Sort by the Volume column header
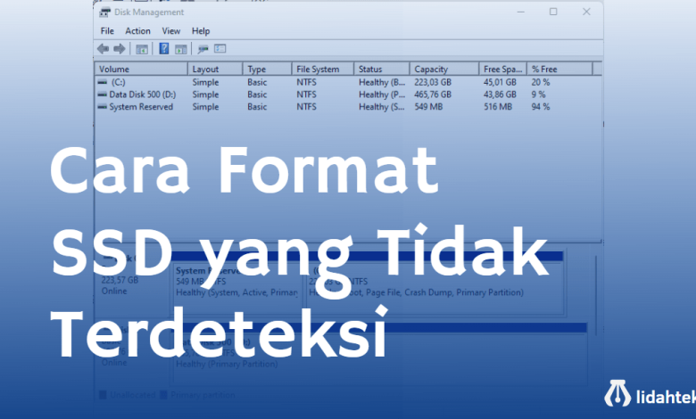696x419 pixels. (141, 70)
